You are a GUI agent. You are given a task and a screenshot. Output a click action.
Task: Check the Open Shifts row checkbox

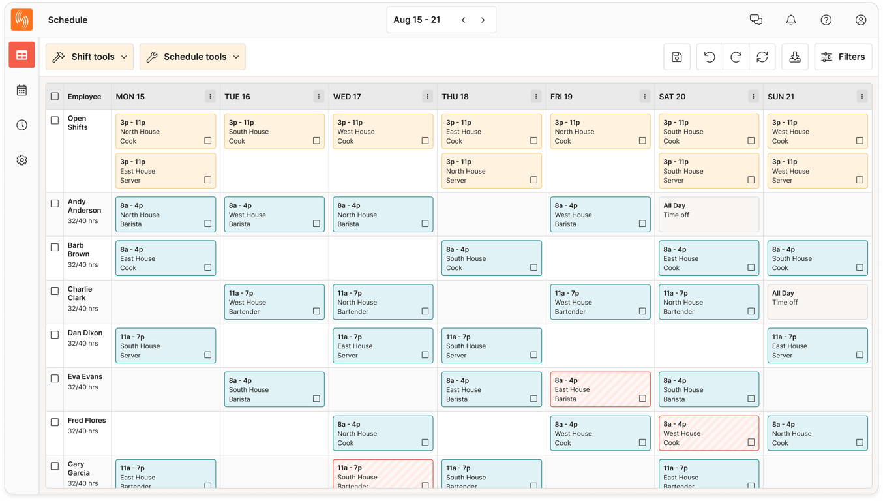tap(55, 120)
